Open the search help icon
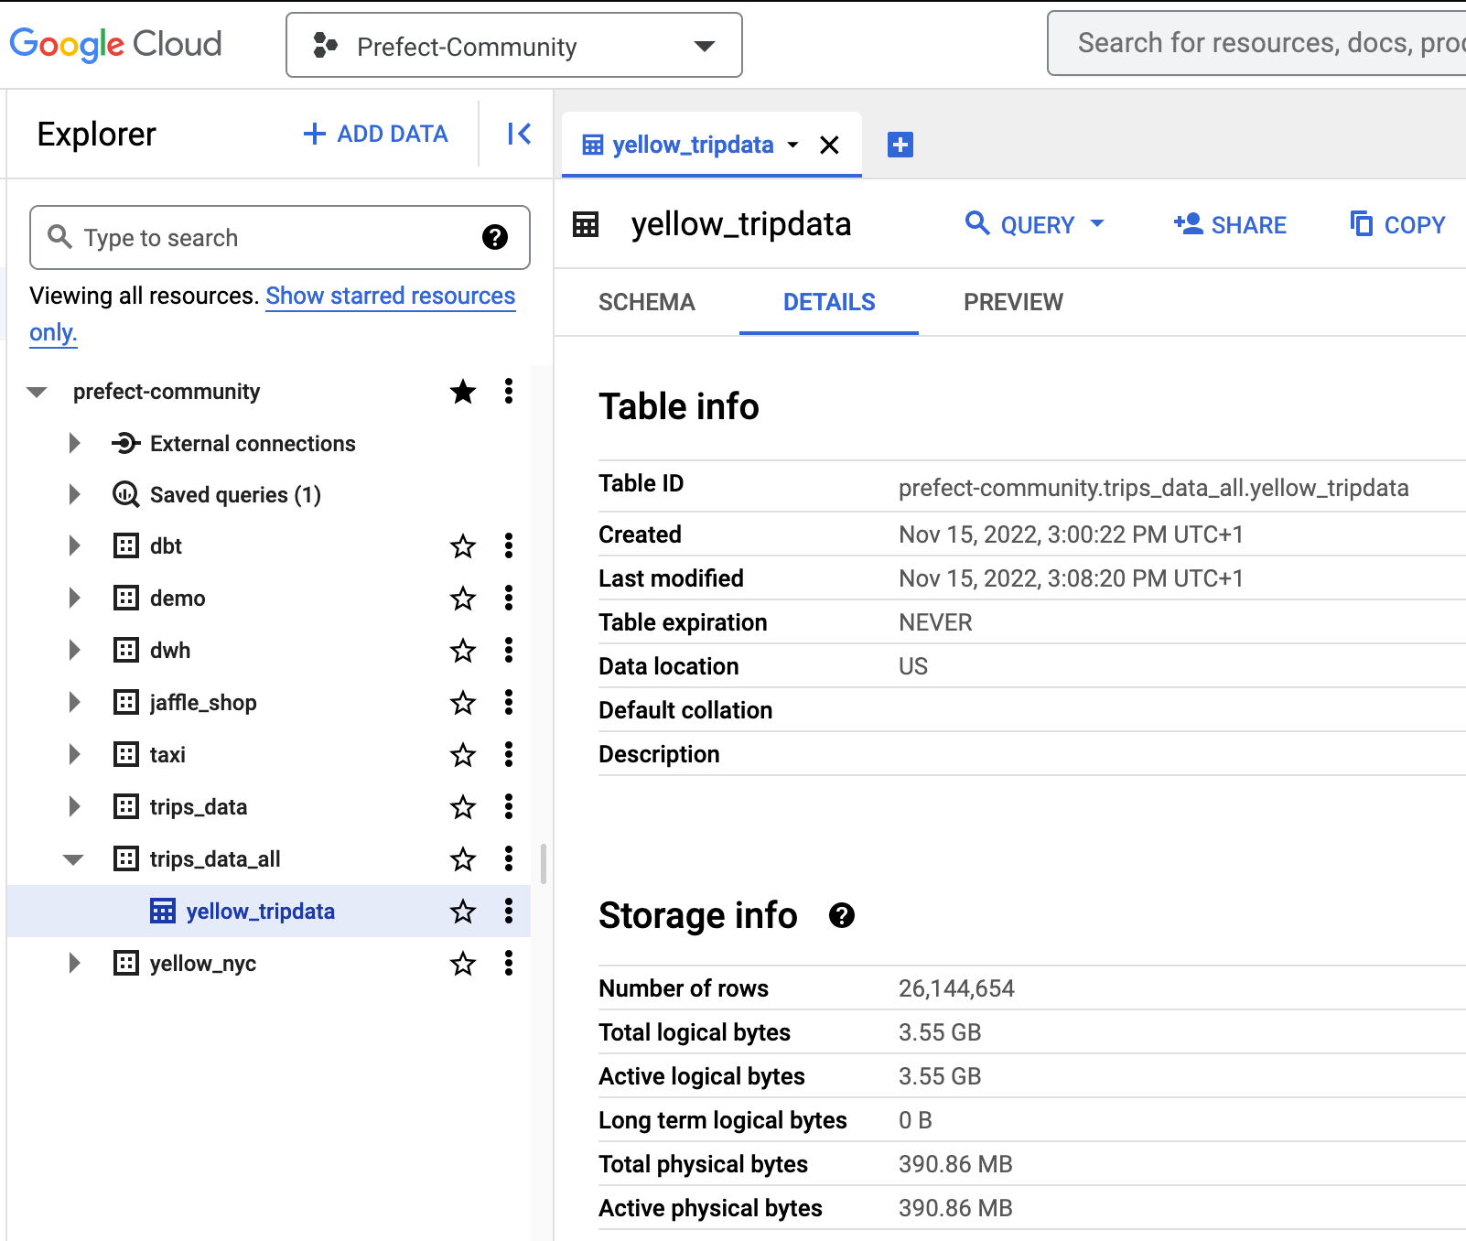This screenshot has height=1241, width=1466. (495, 238)
